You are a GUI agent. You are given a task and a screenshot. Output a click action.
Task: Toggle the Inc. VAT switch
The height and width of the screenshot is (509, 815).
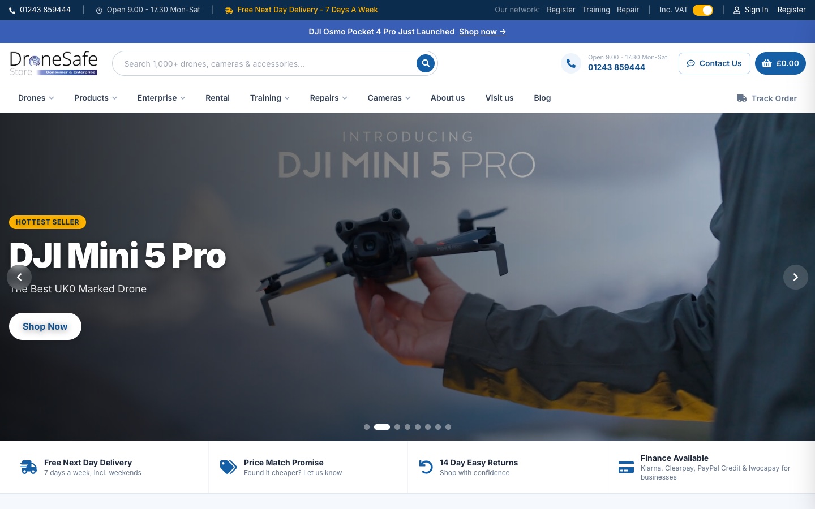tap(703, 10)
